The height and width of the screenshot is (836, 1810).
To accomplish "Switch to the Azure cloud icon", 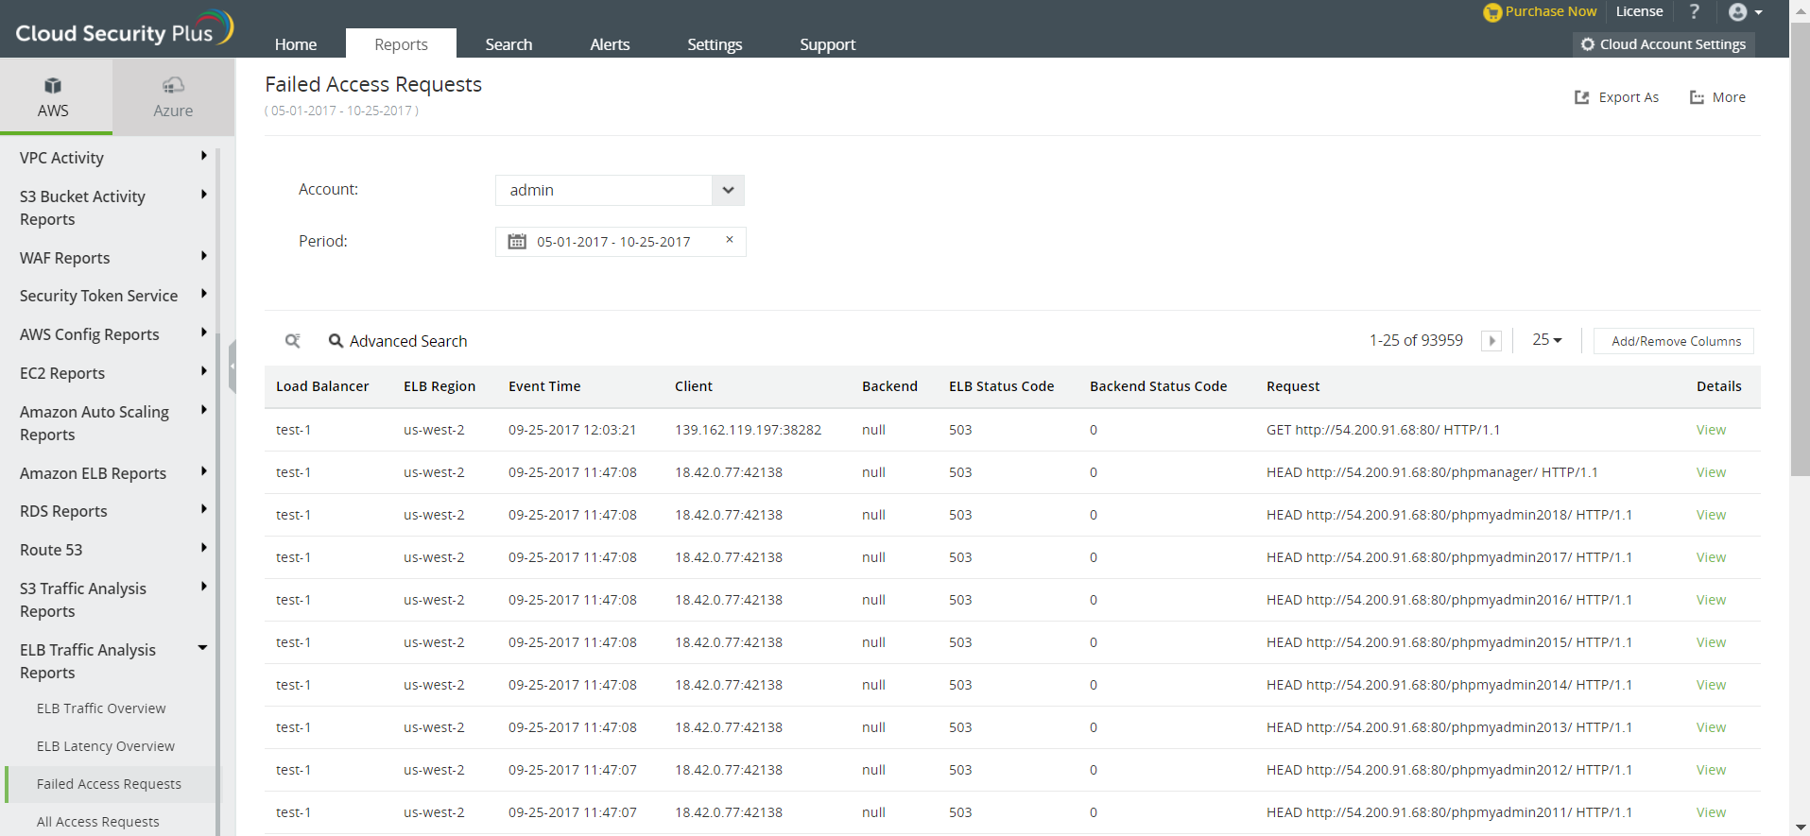I will click(173, 86).
